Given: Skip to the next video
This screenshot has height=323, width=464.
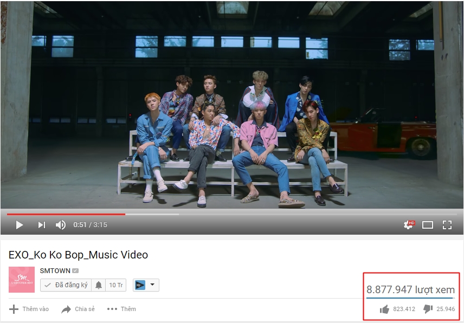Looking at the screenshot, I should click(x=42, y=225).
